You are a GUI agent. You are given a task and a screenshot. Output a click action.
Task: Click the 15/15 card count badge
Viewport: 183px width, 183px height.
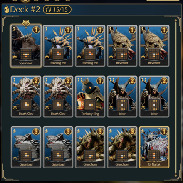(x=57, y=10)
